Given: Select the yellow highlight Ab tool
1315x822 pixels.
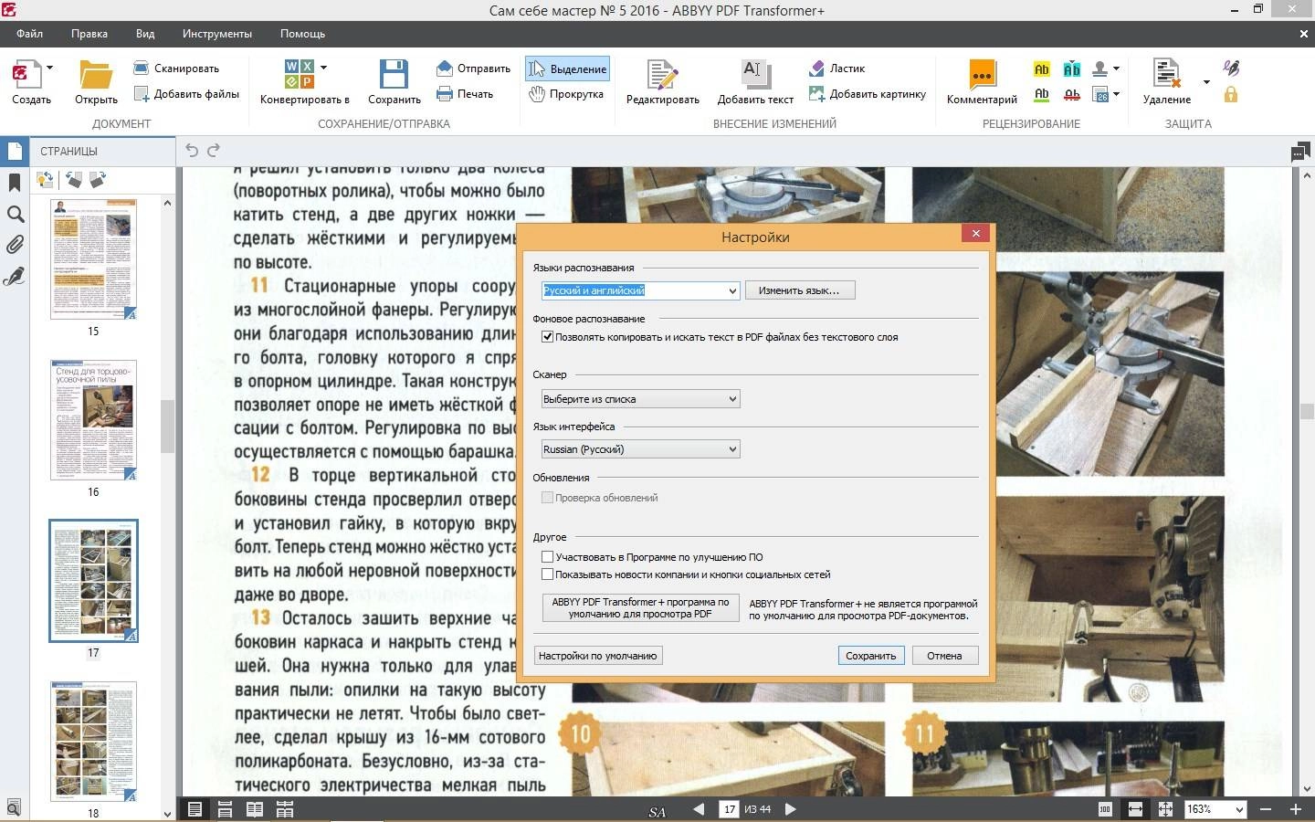Looking at the screenshot, I should click(1042, 68).
